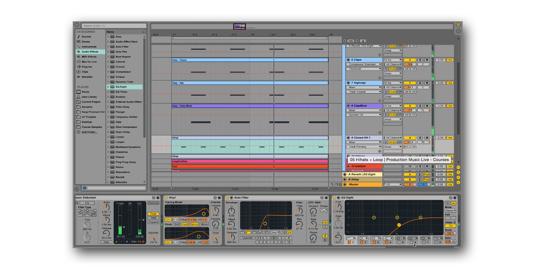Collapse the 6 Claps track
Image resolution: width=543 pixels, height=269 pixels.
pos(348,60)
